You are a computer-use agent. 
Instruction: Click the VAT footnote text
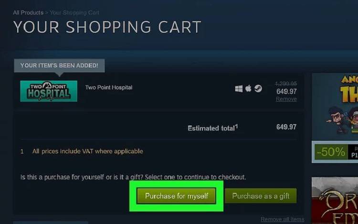(88, 151)
